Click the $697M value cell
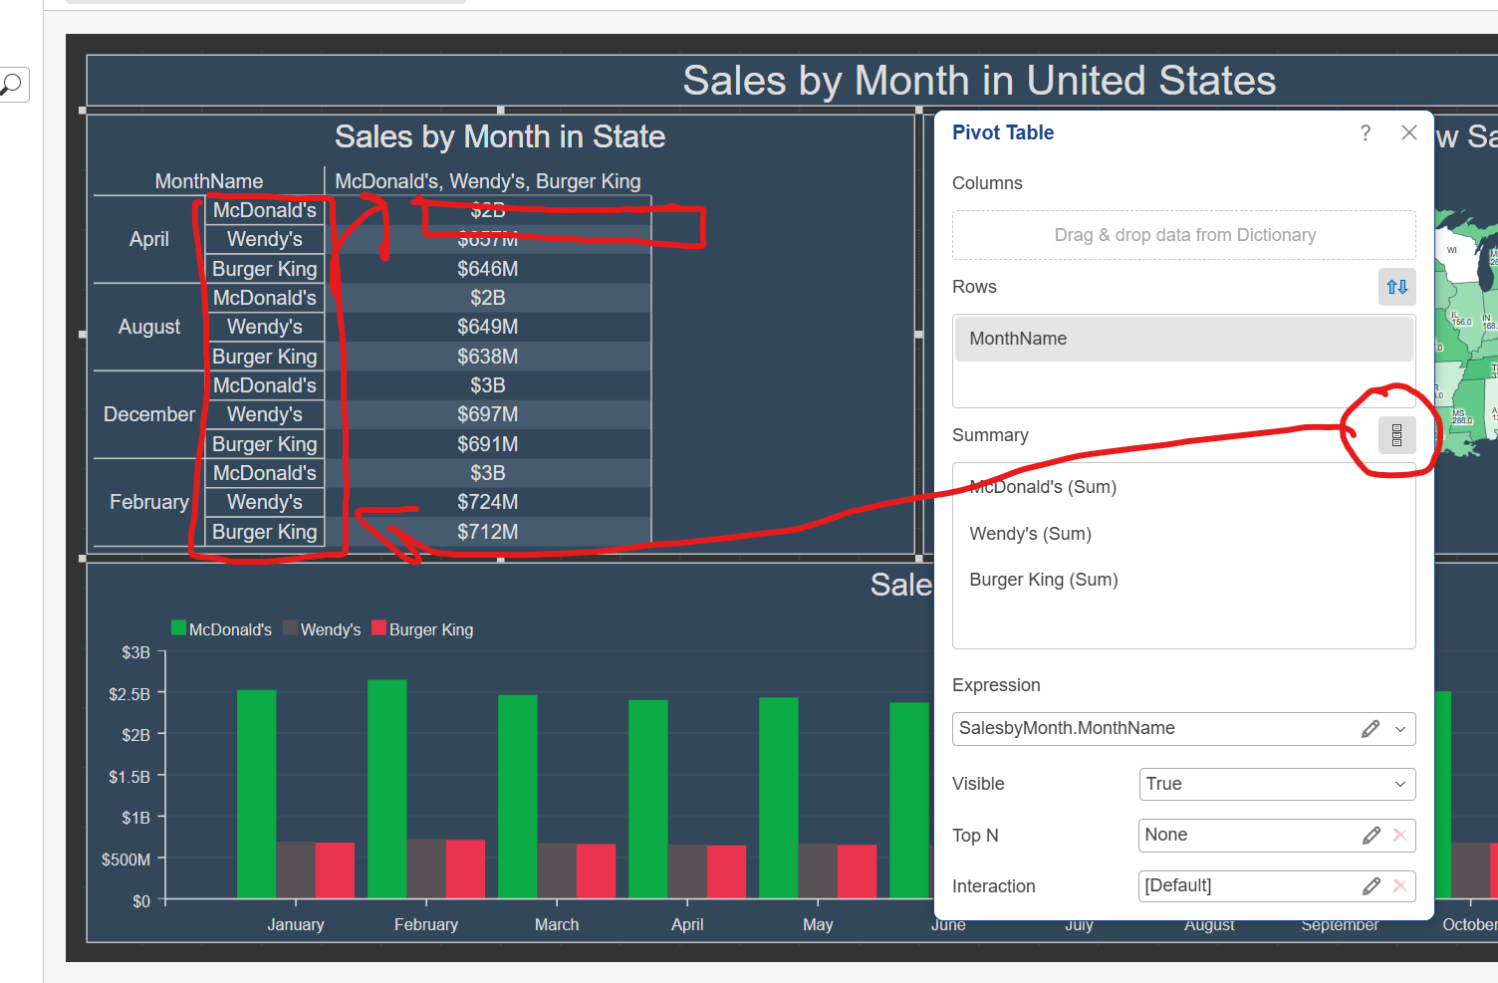This screenshot has height=983, width=1498. click(488, 414)
